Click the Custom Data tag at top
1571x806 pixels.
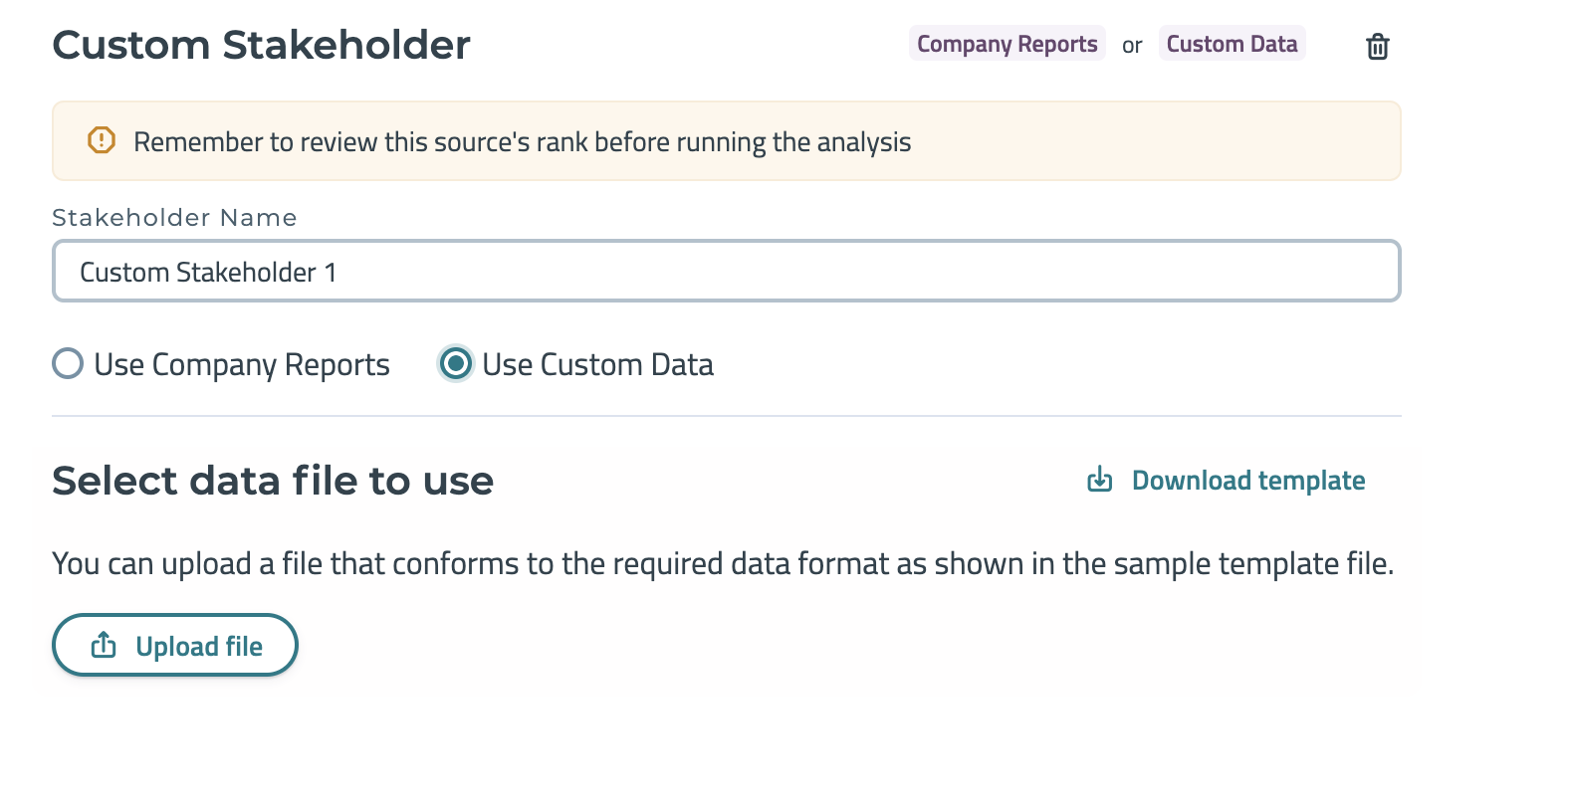[x=1232, y=44]
